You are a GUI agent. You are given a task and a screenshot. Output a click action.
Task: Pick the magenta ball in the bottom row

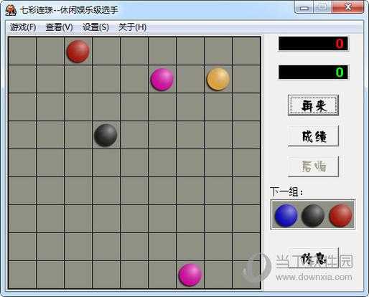[x=190, y=275]
